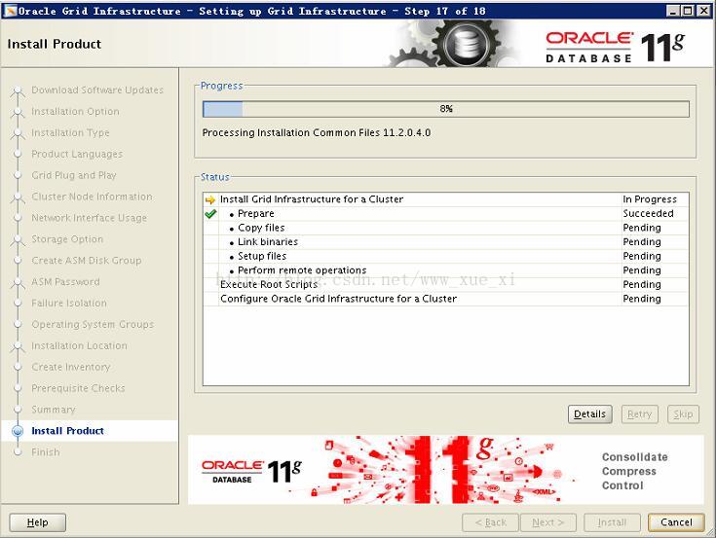This screenshot has height=538, width=716.
Task: Select the Installation Location step
Action: click(80, 345)
